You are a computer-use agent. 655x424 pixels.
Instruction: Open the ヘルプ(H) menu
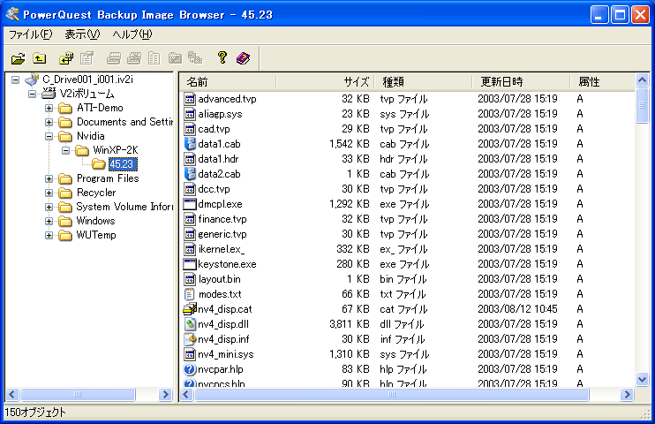click(132, 34)
